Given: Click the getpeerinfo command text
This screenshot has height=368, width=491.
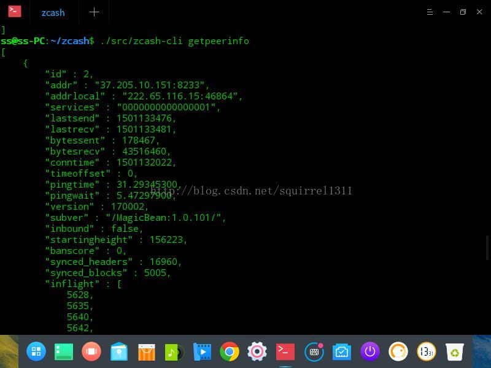Looking at the screenshot, I should tap(218, 41).
